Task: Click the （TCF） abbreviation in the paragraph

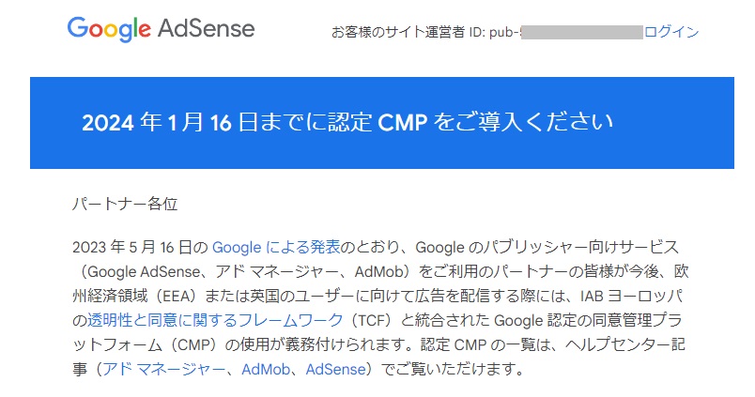Action: coord(369,320)
